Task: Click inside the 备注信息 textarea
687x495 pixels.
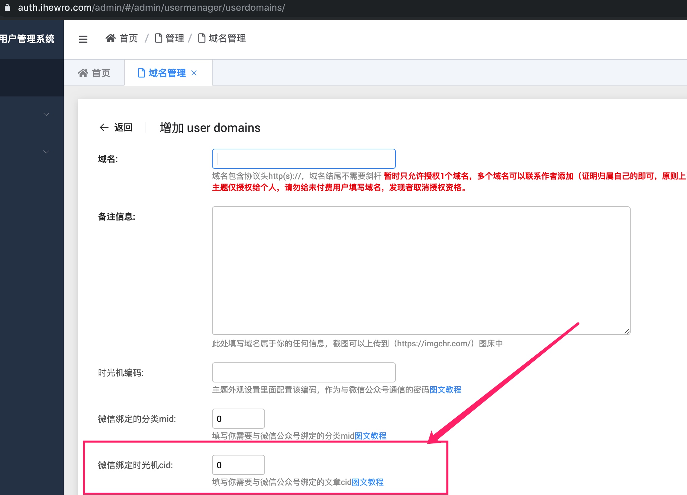Action: click(x=421, y=270)
